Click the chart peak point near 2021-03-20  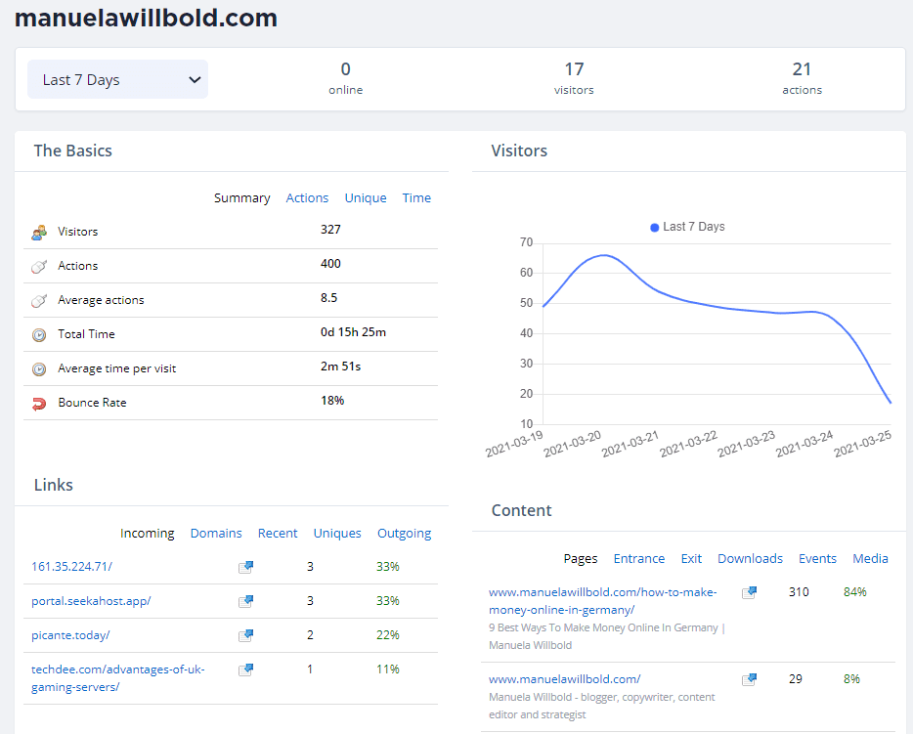coord(603,255)
